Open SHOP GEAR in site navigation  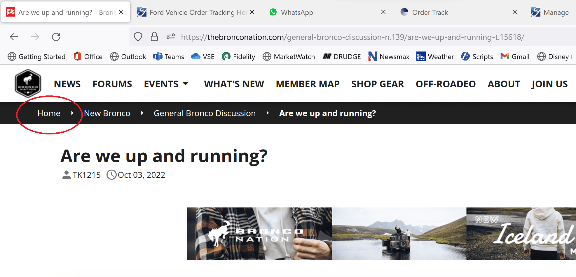(x=378, y=84)
